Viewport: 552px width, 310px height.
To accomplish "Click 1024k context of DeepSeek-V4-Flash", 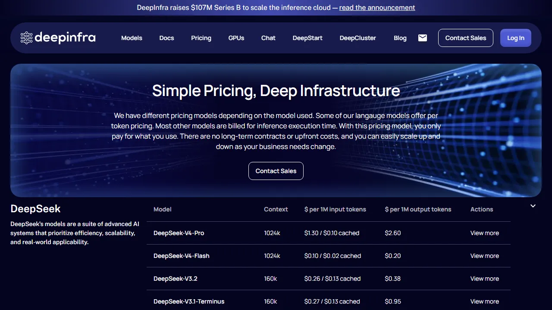I will click(x=272, y=256).
